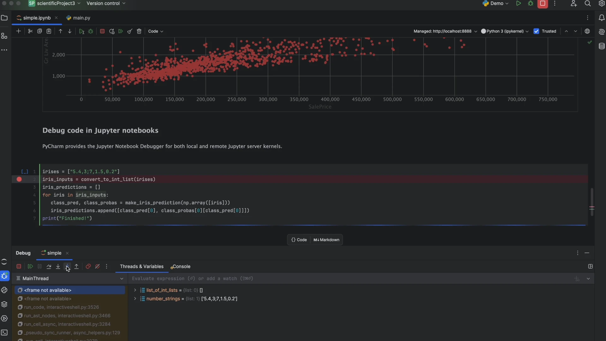Viewport: 606px width, 341px height.
Task: Add a Markdown cell below
Action: tap(326, 240)
